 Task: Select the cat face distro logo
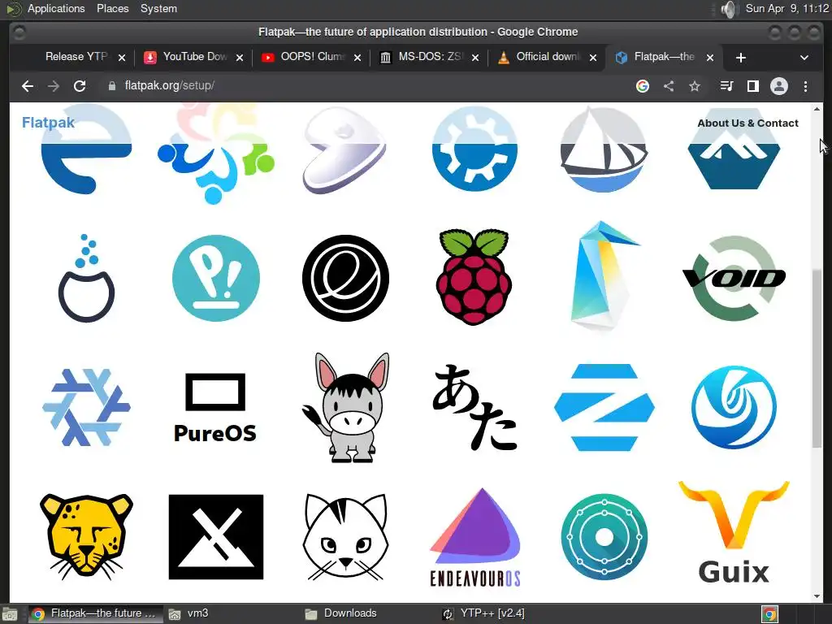[345, 537]
